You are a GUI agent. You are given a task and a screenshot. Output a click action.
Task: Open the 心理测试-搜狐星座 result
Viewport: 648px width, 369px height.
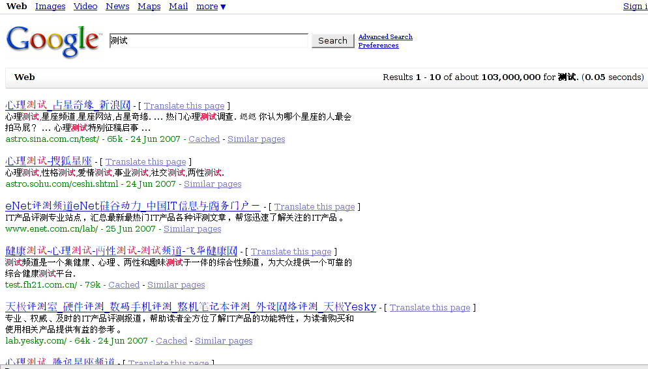click(x=48, y=161)
